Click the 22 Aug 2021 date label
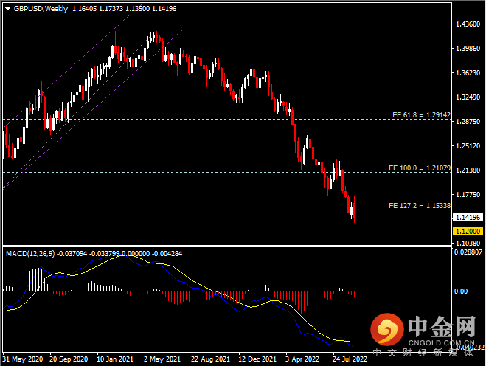Image resolution: width=486 pixels, height=366 pixels. (x=210, y=359)
